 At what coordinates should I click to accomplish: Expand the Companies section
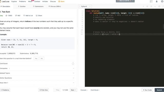(74, 68)
